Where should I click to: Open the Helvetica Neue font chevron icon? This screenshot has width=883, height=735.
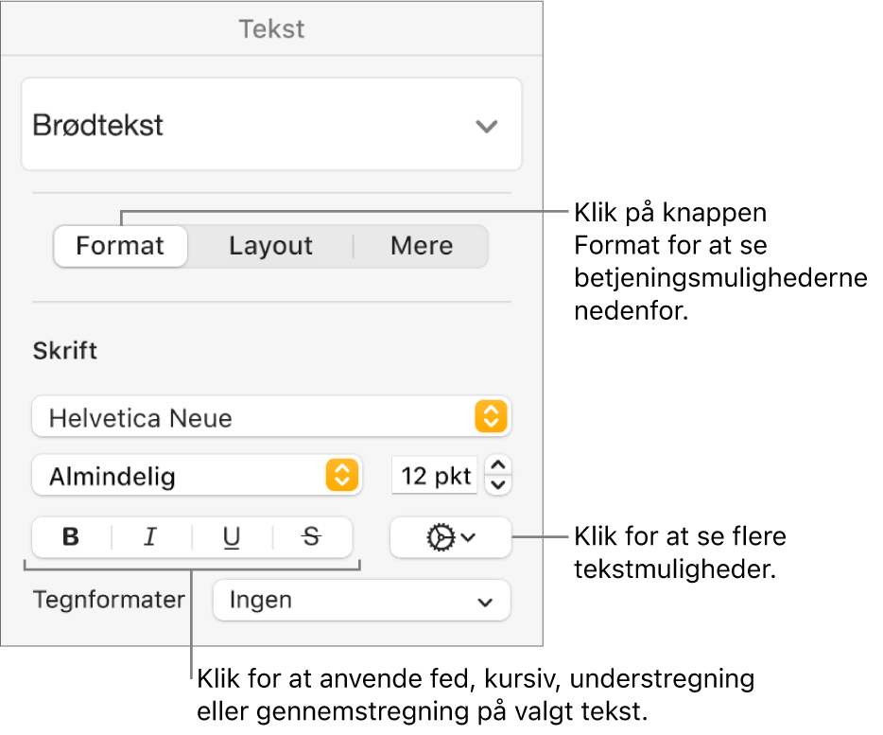491,416
